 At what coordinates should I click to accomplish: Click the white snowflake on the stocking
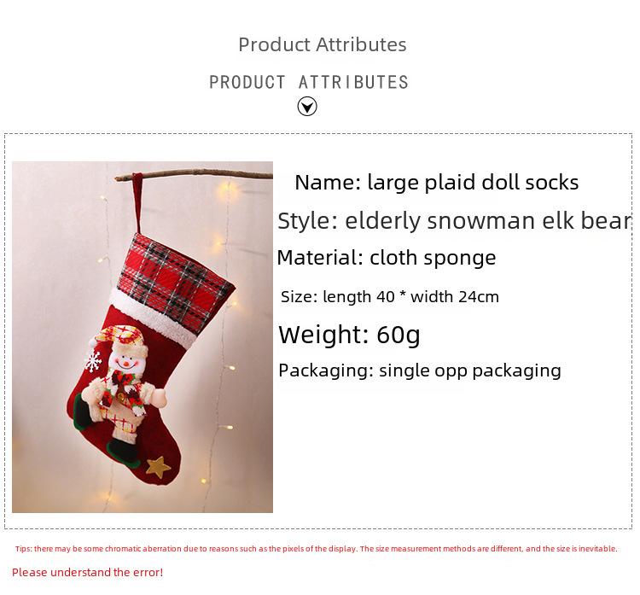[93, 361]
